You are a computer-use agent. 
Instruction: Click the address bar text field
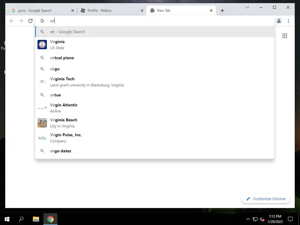coord(155,21)
